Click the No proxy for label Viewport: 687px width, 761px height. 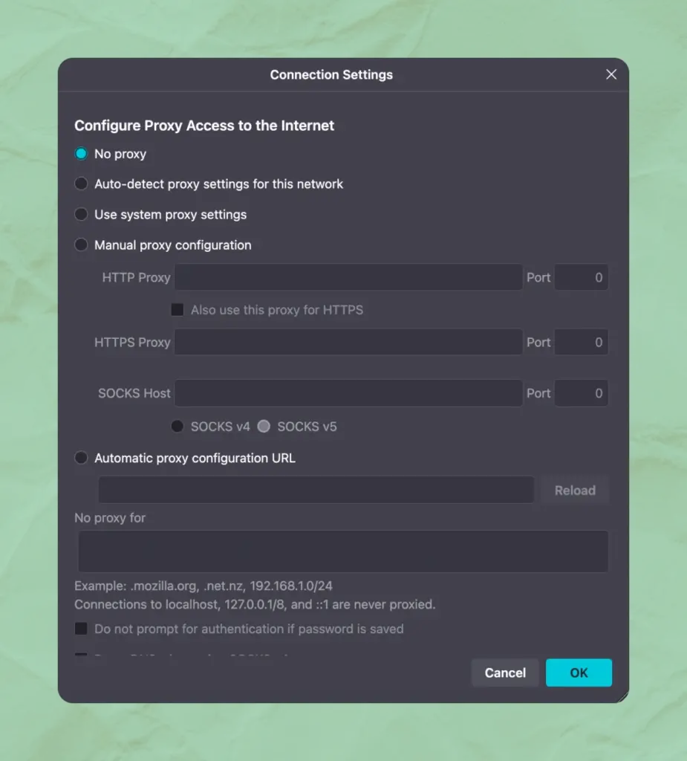click(110, 518)
